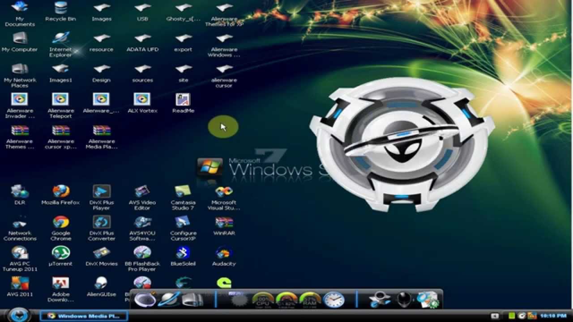
Task: Launch Camtasia Studio 7
Action: (x=183, y=197)
